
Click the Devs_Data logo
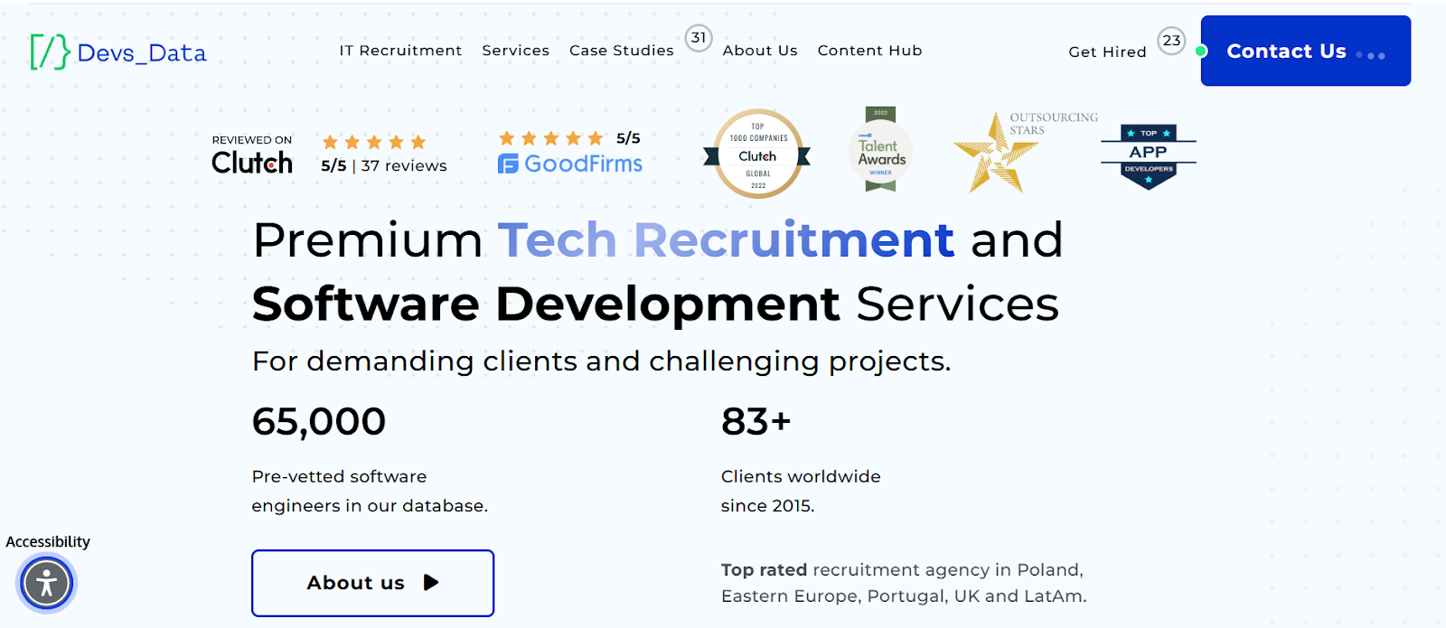(x=118, y=52)
